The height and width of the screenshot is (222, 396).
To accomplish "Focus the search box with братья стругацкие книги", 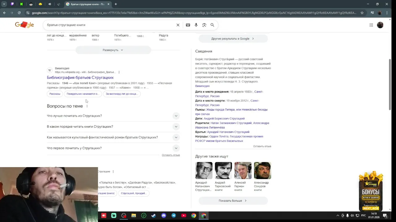I will pos(110,25).
